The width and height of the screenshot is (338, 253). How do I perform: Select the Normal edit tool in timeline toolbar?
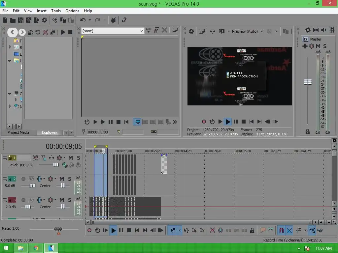173,230
